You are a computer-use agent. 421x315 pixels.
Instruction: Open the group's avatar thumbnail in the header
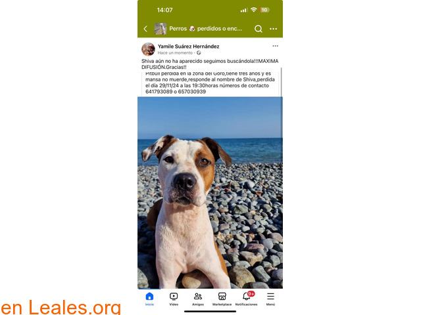click(161, 29)
